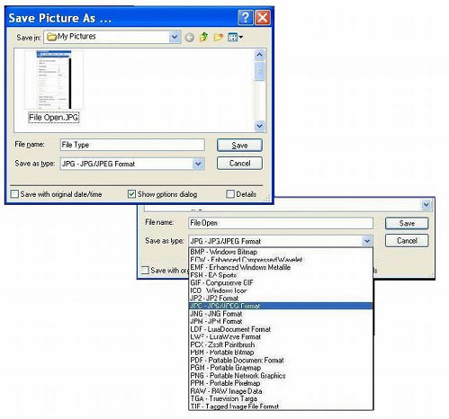This screenshot has height=419, width=449.
Task: Select LDF - LuraDocument Format entry
Action: tap(281, 329)
